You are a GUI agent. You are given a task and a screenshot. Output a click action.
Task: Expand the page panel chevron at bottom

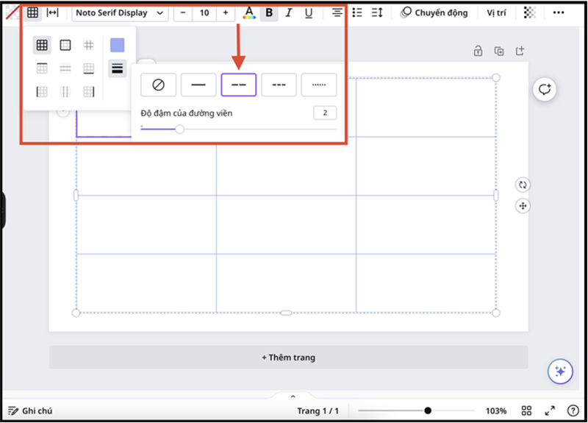(293, 397)
